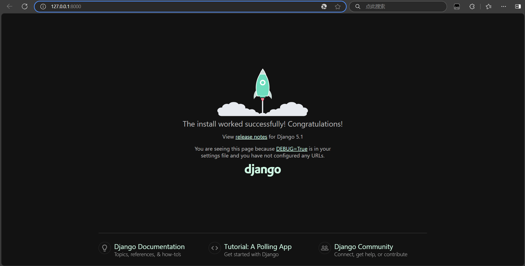This screenshot has height=266, width=525.
Task: Open the release notes link
Action: click(x=251, y=137)
